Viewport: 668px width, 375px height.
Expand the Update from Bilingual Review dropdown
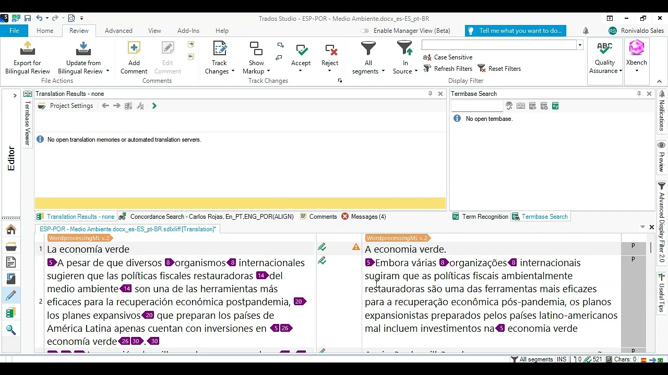pos(108,71)
